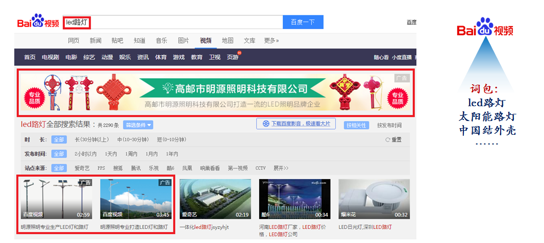Filter source to 搜狐
The width and height of the screenshot is (544, 243).
pos(118,168)
